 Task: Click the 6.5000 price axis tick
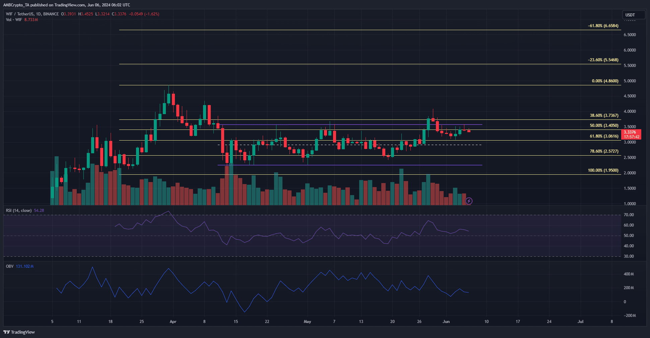[630, 35]
